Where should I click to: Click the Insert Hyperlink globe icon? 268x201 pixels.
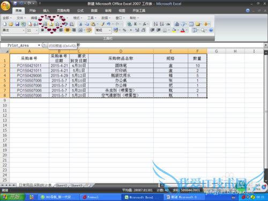[x=129, y=24]
